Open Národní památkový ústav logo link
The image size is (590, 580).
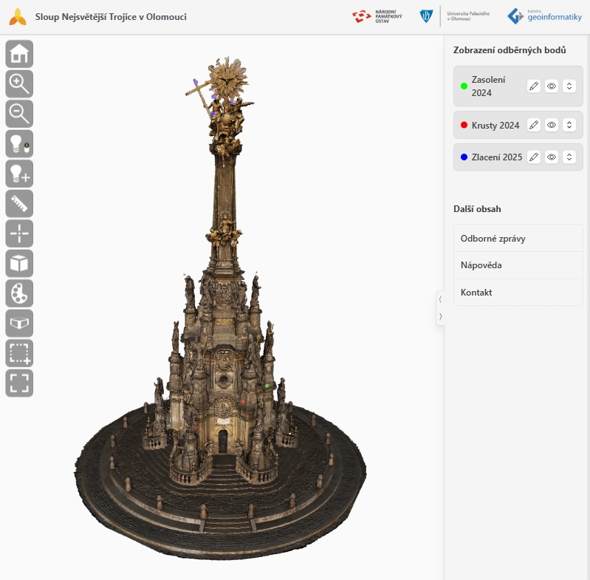coord(377,16)
